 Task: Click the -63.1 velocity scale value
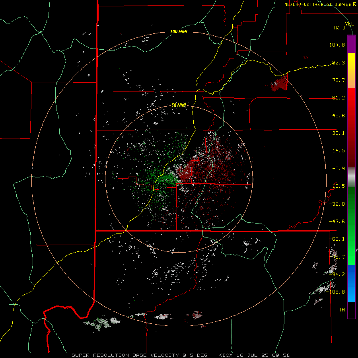[x=337, y=239]
